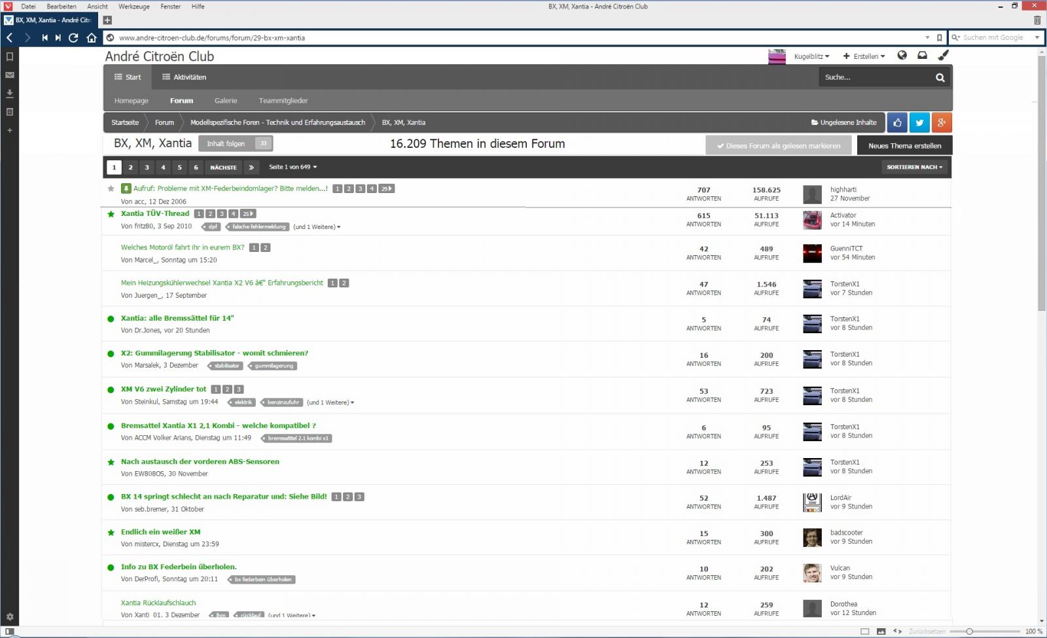Open the Seite 1 von 649 page jump
Screen dimensions: 1047x638
(x=293, y=168)
